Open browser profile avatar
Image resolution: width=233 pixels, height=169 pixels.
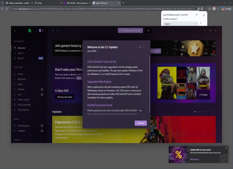coord(214,9)
